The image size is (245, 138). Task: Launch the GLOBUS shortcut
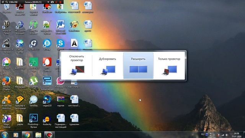[x=34, y=45]
